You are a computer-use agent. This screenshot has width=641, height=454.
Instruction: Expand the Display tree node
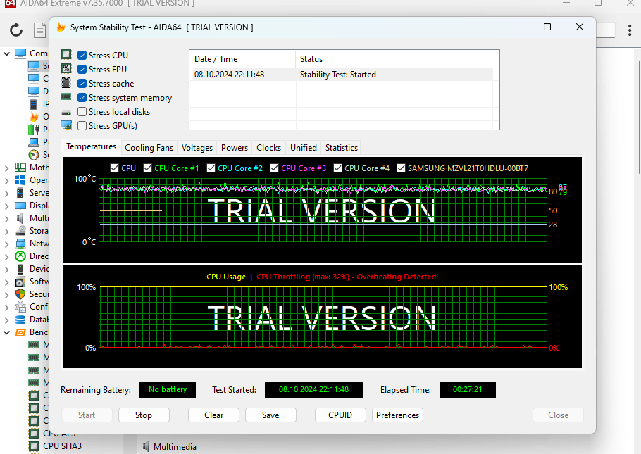6,206
